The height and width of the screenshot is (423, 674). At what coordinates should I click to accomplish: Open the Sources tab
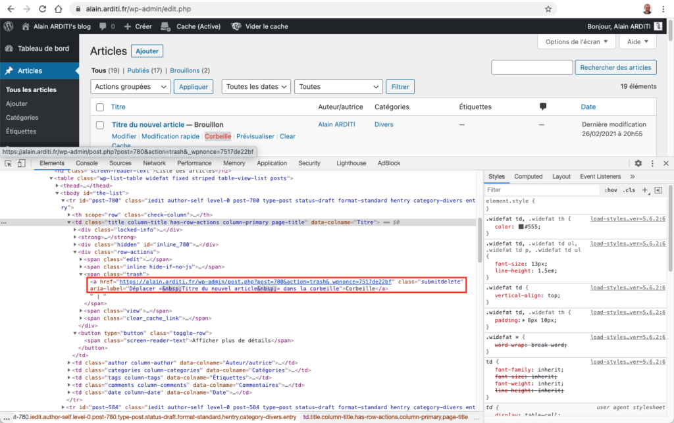120,163
